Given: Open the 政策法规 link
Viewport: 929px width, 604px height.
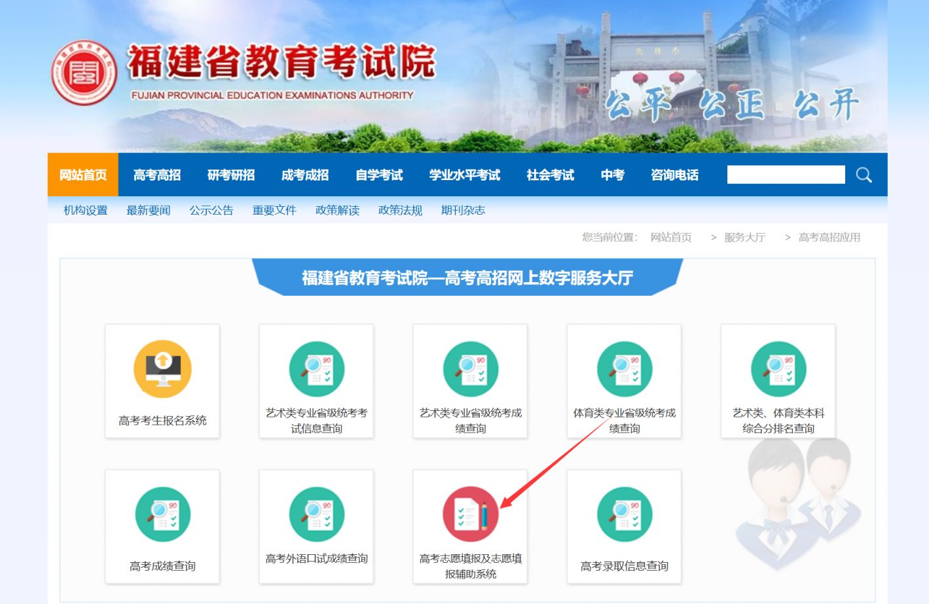Looking at the screenshot, I should (400, 210).
